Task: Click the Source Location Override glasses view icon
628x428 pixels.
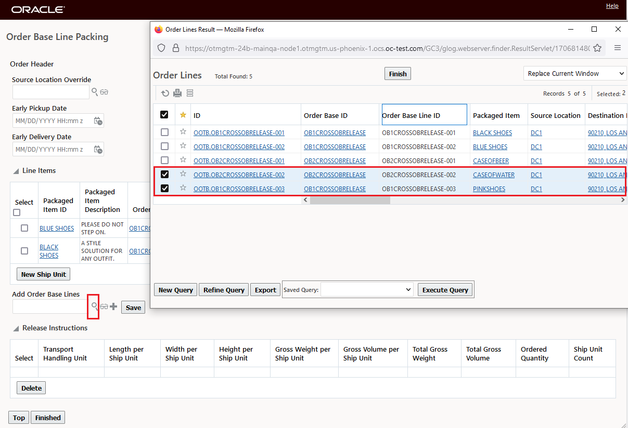Action: point(104,92)
